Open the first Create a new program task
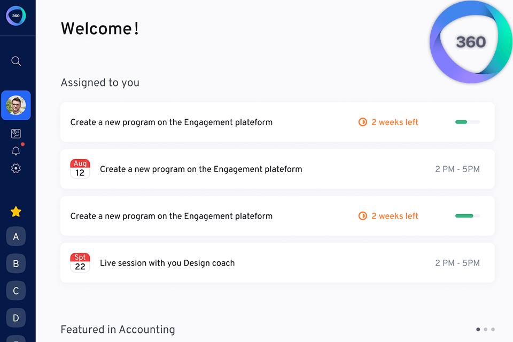 coord(172,122)
